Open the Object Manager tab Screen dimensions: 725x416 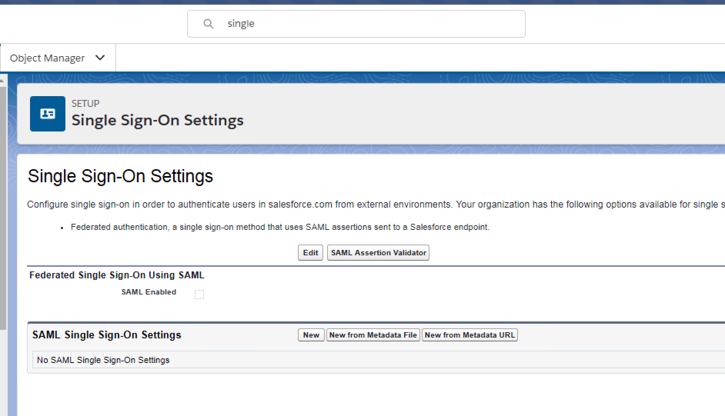click(x=47, y=58)
